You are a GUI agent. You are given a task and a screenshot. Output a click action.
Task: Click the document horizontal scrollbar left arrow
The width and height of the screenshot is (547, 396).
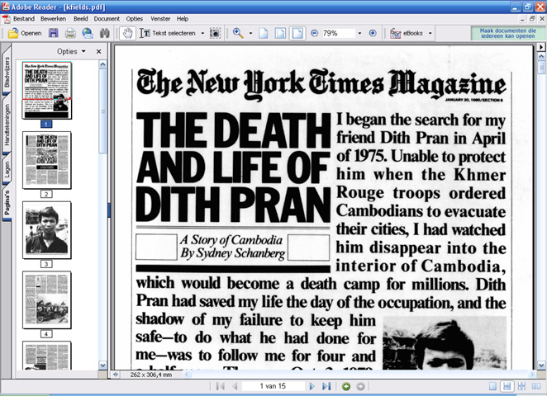[187, 375]
